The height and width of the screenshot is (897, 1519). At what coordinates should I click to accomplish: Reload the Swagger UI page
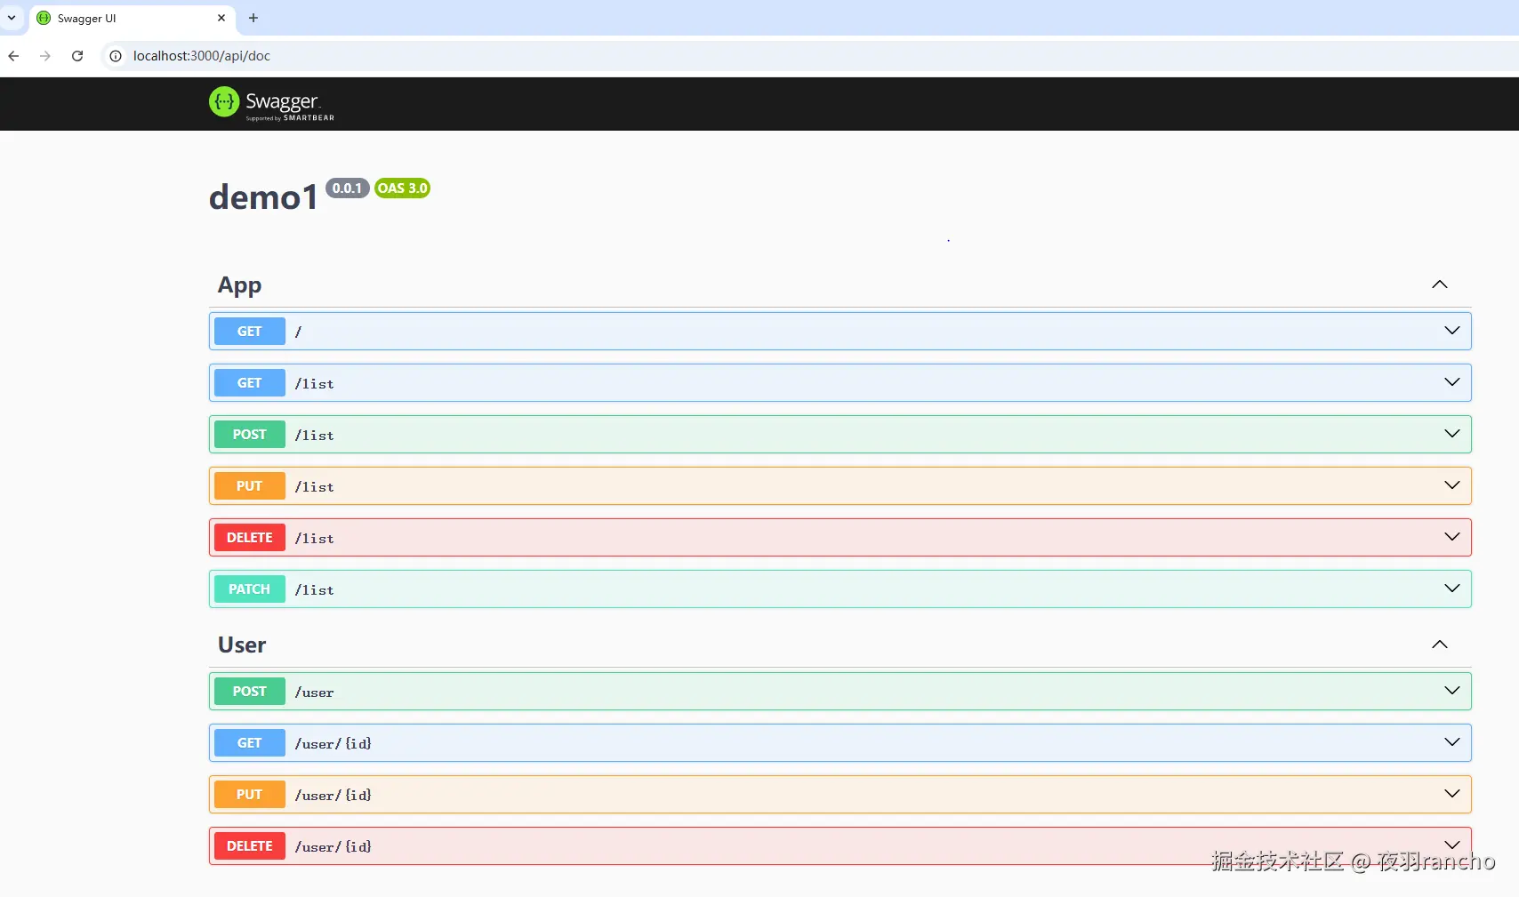click(x=77, y=56)
